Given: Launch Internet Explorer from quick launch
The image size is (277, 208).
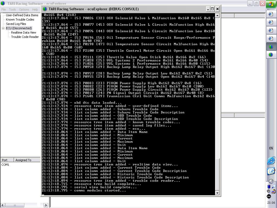Looking at the screenshot, I should (x=271, y=161).
